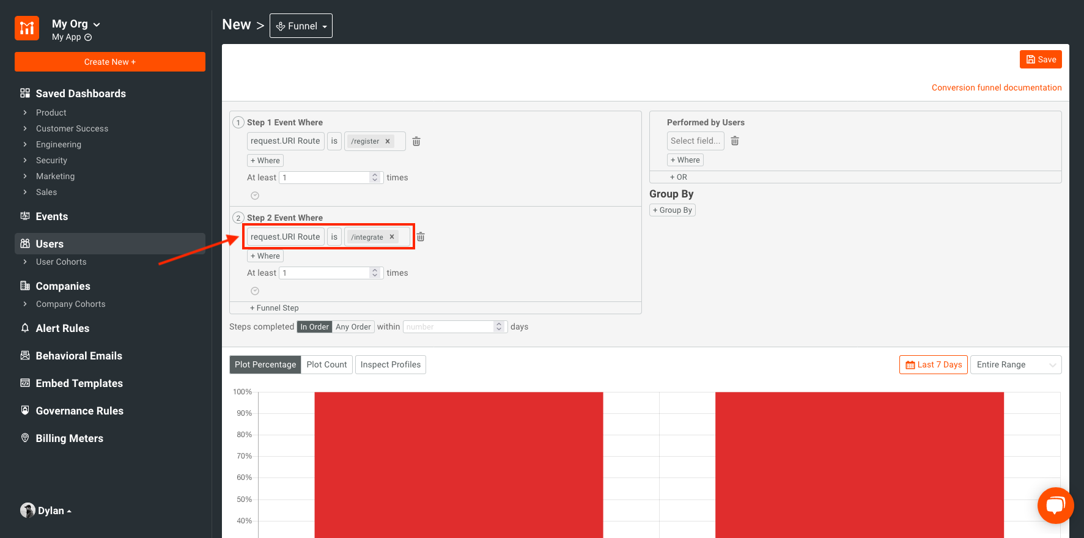Delete Performed by Users field trash icon

(735, 141)
